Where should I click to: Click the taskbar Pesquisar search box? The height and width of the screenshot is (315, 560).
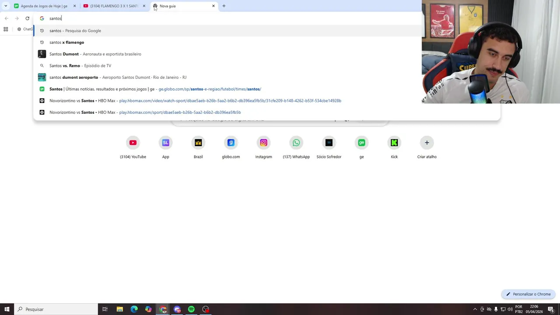56,309
